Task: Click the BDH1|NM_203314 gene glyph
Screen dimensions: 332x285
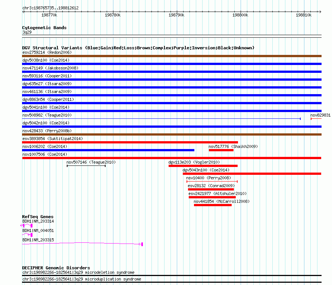Action: coord(26,225)
